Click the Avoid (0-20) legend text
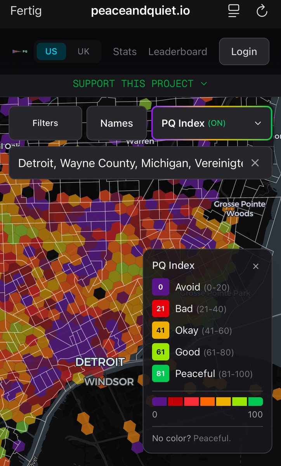The width and height of the screenshot is (281, 466). coord(202,287)
